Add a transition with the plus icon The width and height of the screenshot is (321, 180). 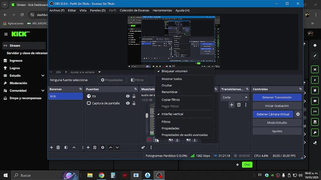pyautogui.click(x=232, y=105)
